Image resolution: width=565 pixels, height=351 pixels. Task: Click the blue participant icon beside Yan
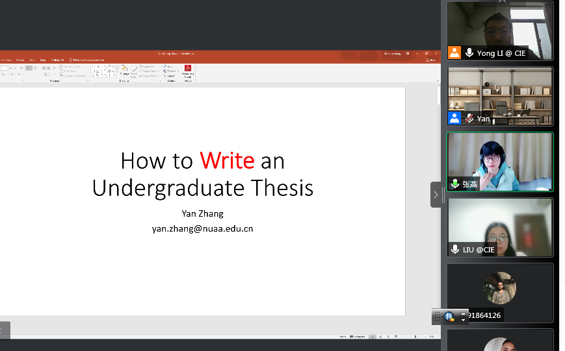[x=454, y=118]
